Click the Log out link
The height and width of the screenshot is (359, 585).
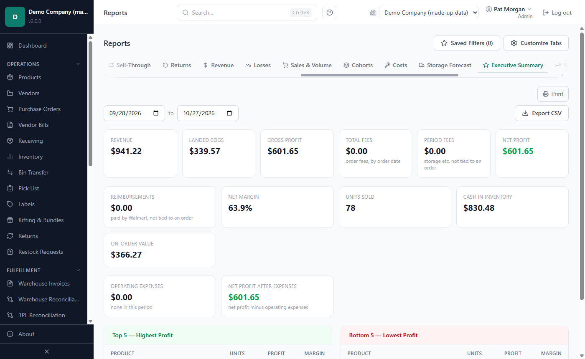pos(557,13)
